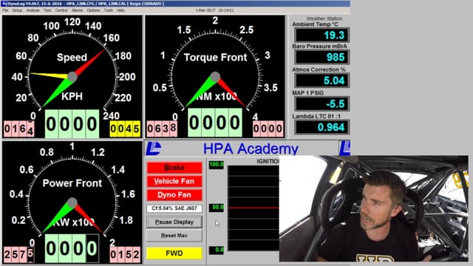Click the DynoLog app icon in title bar
Screen dimensions: 473x266
pyautogui.click(x=4, y=4)
